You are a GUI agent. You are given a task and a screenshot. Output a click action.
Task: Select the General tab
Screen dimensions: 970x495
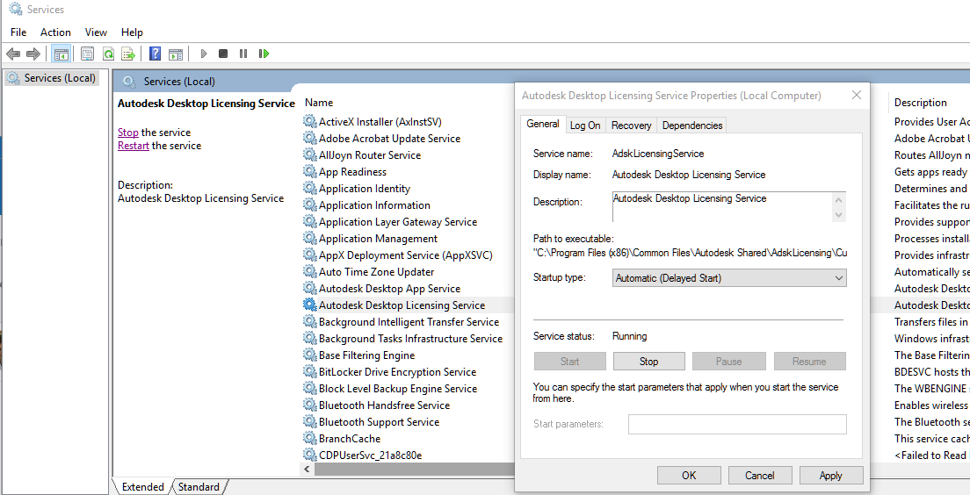542,124
